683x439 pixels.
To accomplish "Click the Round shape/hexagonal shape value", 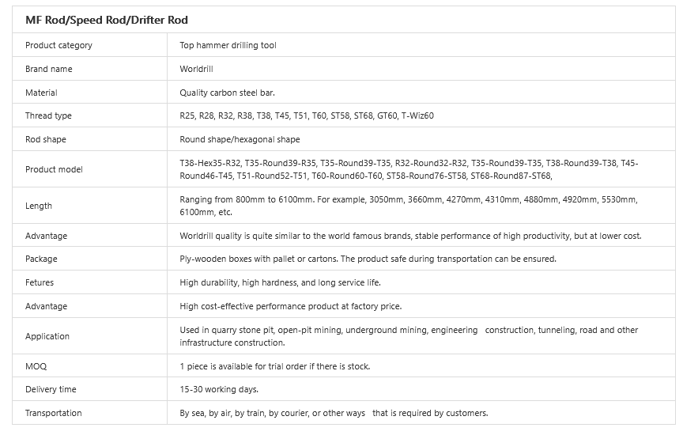I will coord(240,139).
